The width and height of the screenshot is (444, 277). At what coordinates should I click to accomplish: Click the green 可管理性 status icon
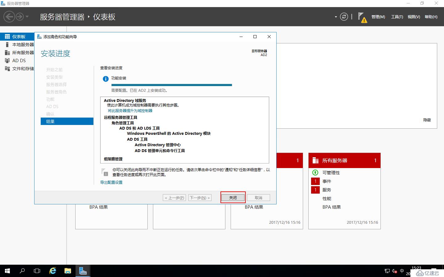pyautogui.click(x=315, y=173)
